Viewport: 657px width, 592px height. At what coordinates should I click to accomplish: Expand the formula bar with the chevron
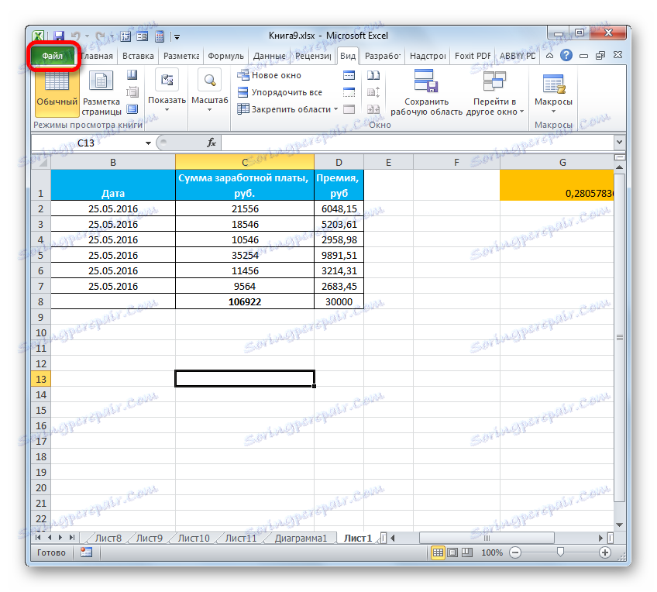point(619,143)
